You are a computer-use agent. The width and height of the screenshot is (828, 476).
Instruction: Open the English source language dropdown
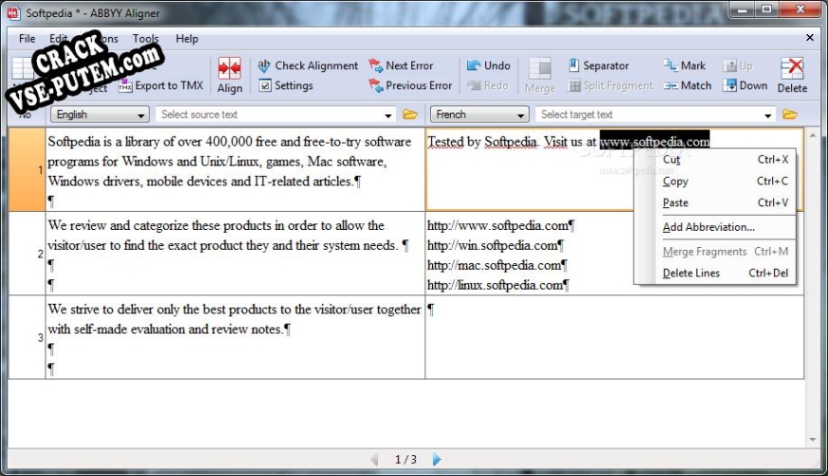[x=100, y=114]
